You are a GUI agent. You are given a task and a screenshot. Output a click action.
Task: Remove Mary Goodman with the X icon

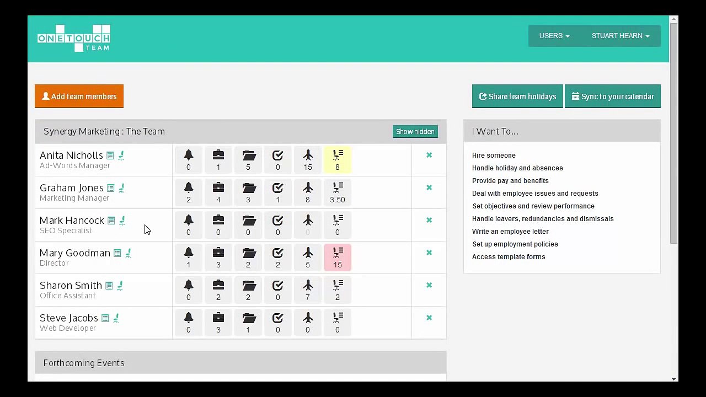click(429, 253)
